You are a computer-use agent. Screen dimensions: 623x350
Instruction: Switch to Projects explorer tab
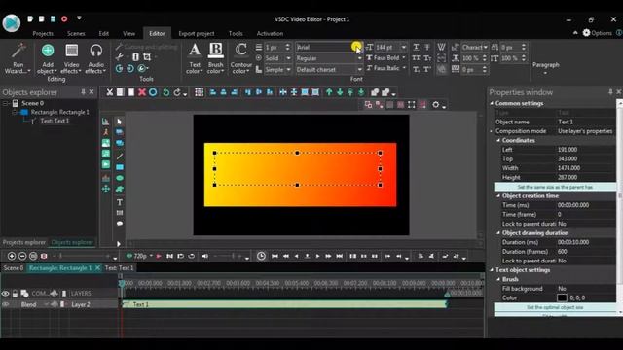pyautogui.click(x=24, y=242)
